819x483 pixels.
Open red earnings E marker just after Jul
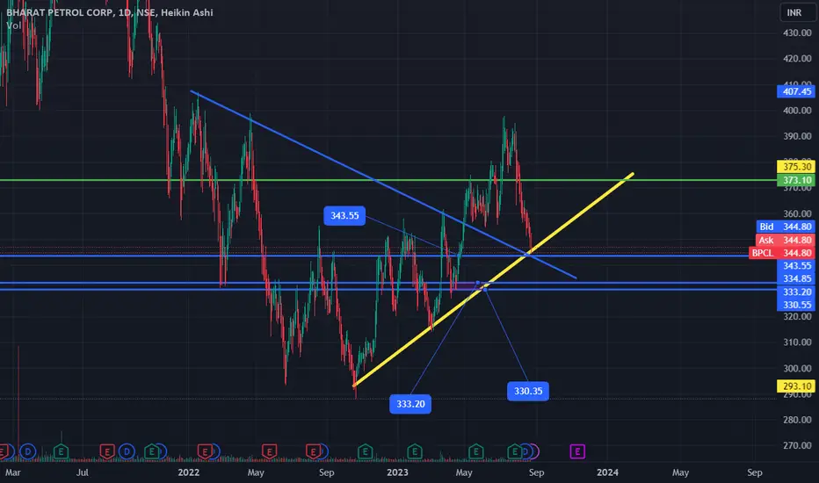[107, 451]
